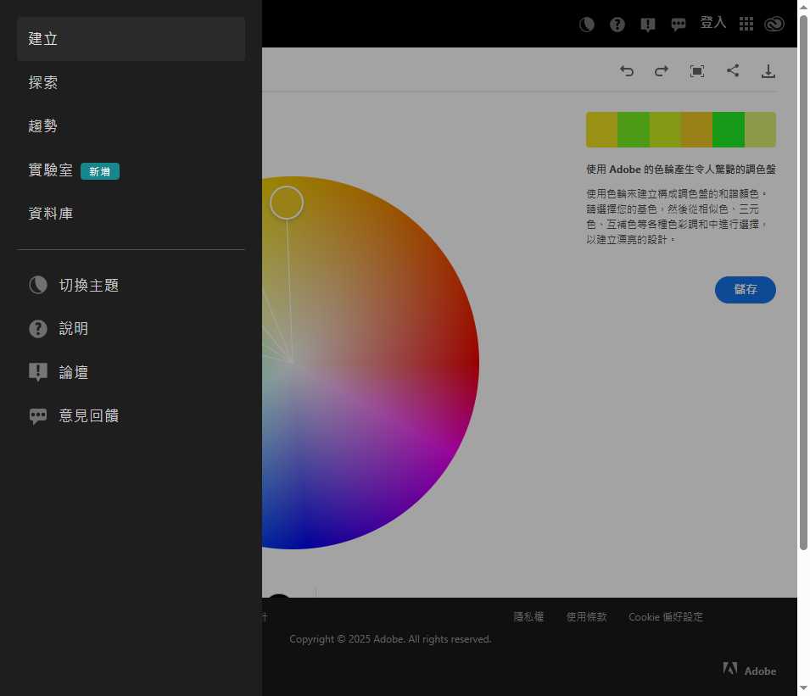Screen dimensions: 810x696
Task: Click the Creative Cloud logo icon
Action: point(774,24)
